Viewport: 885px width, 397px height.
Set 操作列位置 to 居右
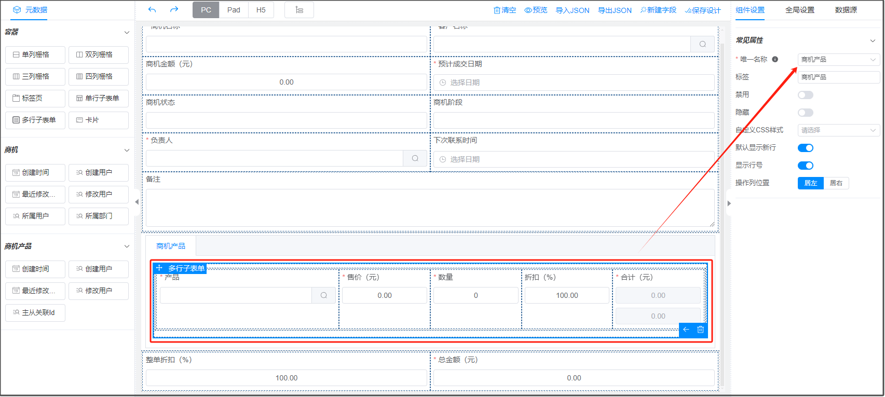836,183
